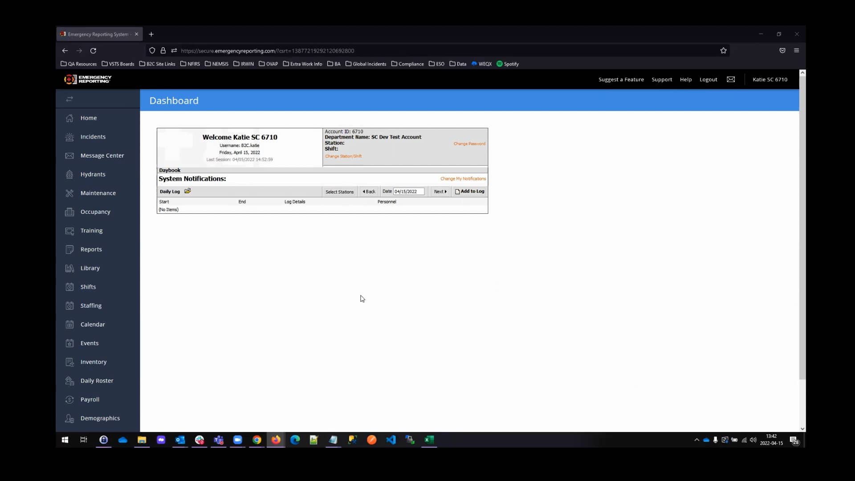Launch Excel from the taskbar
Viewport: 855px width, 481px height.
tap(429, 440)
